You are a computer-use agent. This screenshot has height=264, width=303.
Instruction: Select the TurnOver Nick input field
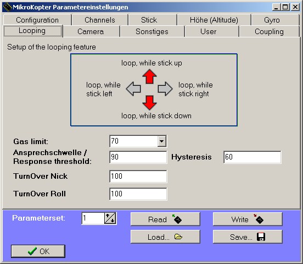[x=138, y=176]
